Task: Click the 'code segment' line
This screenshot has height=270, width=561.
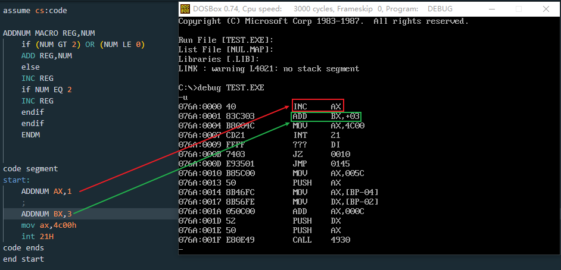Action: pyautogui.click(x=30, y=168)
